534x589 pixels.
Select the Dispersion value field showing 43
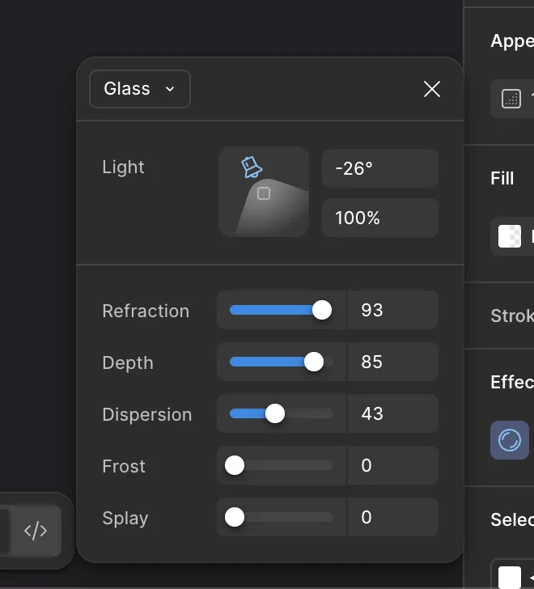392,413
